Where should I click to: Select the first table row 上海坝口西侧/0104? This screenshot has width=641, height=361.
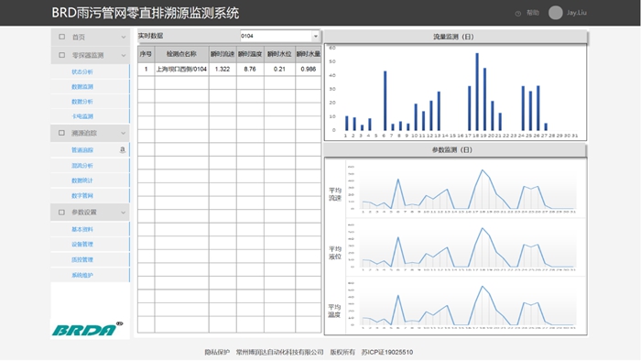(x=229, y=69)
